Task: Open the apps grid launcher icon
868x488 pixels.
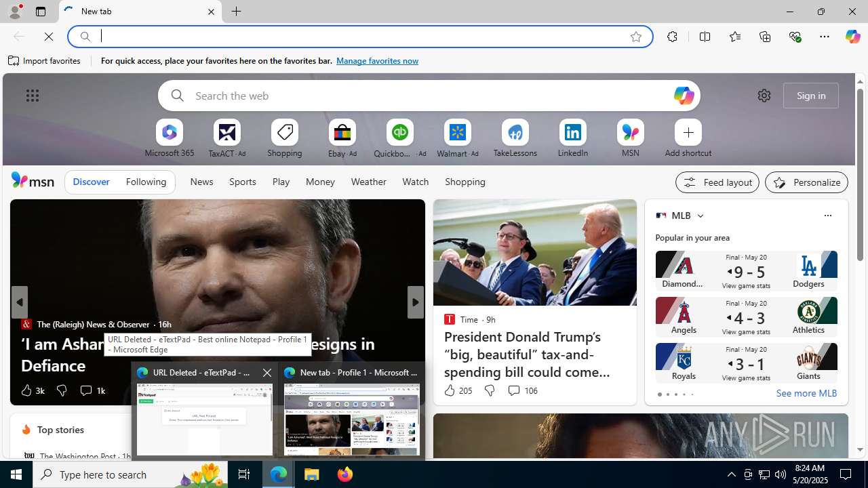Action: [x=32, y=96]
